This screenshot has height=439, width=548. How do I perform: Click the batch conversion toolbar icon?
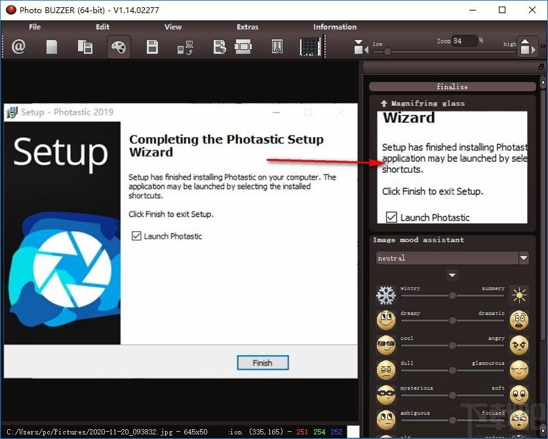[186, 47]
